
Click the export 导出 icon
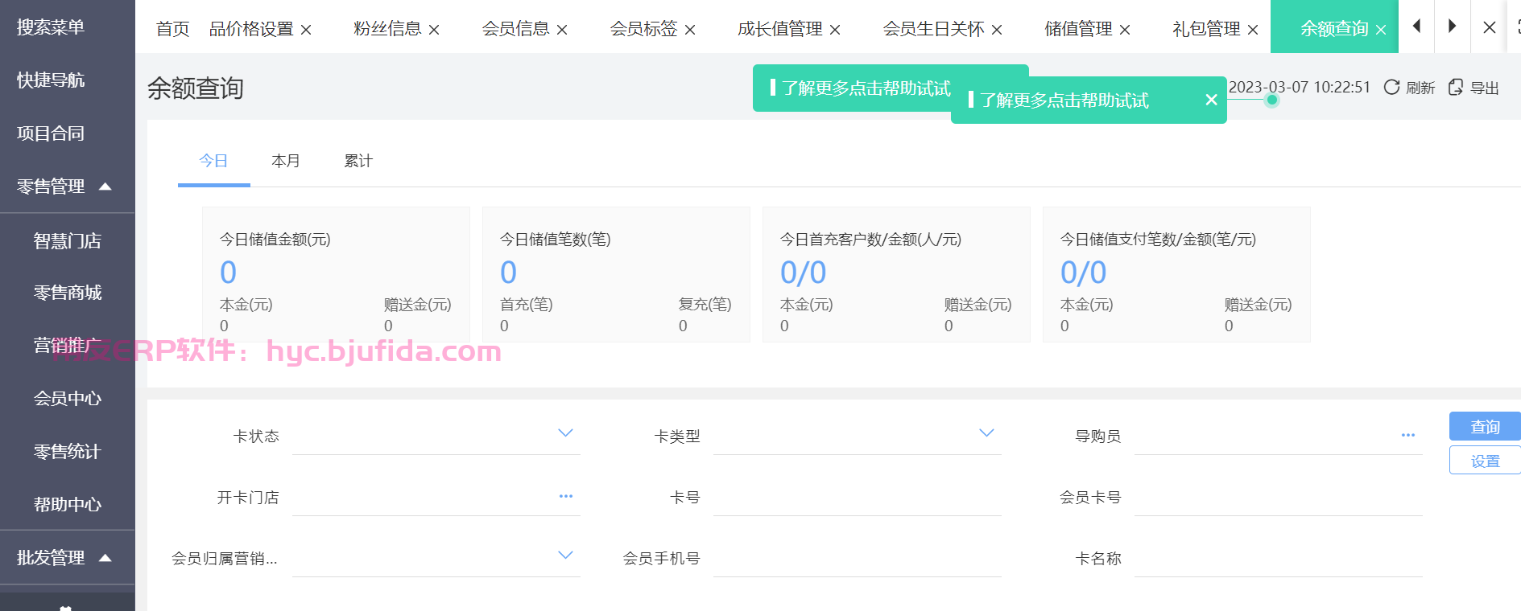[1456, 87]
